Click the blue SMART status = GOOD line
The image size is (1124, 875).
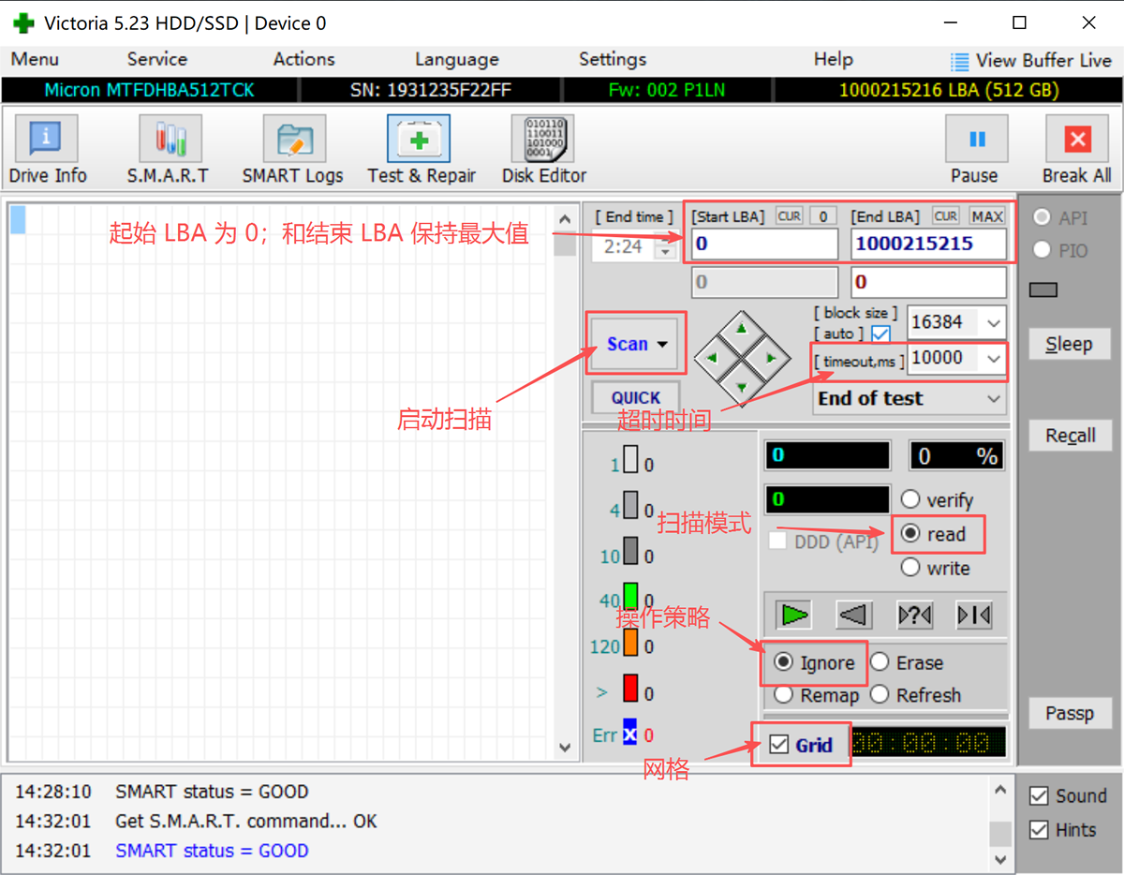click(x=213, y=851)
